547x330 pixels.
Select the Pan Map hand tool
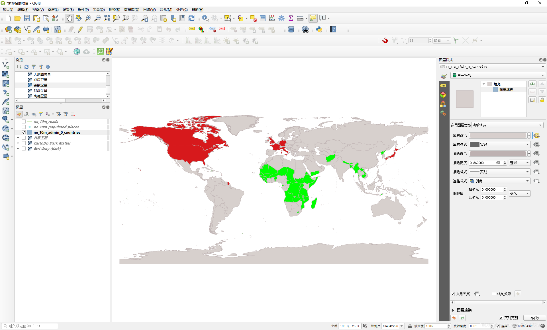point(69,18)
